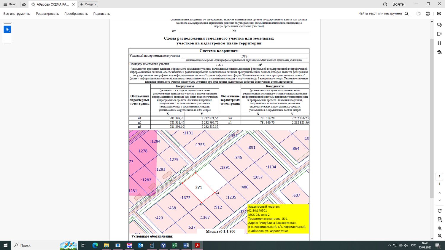Share the file by email envelope icon
This screenshot has width=445, height=250.
[x=439, y=14]
